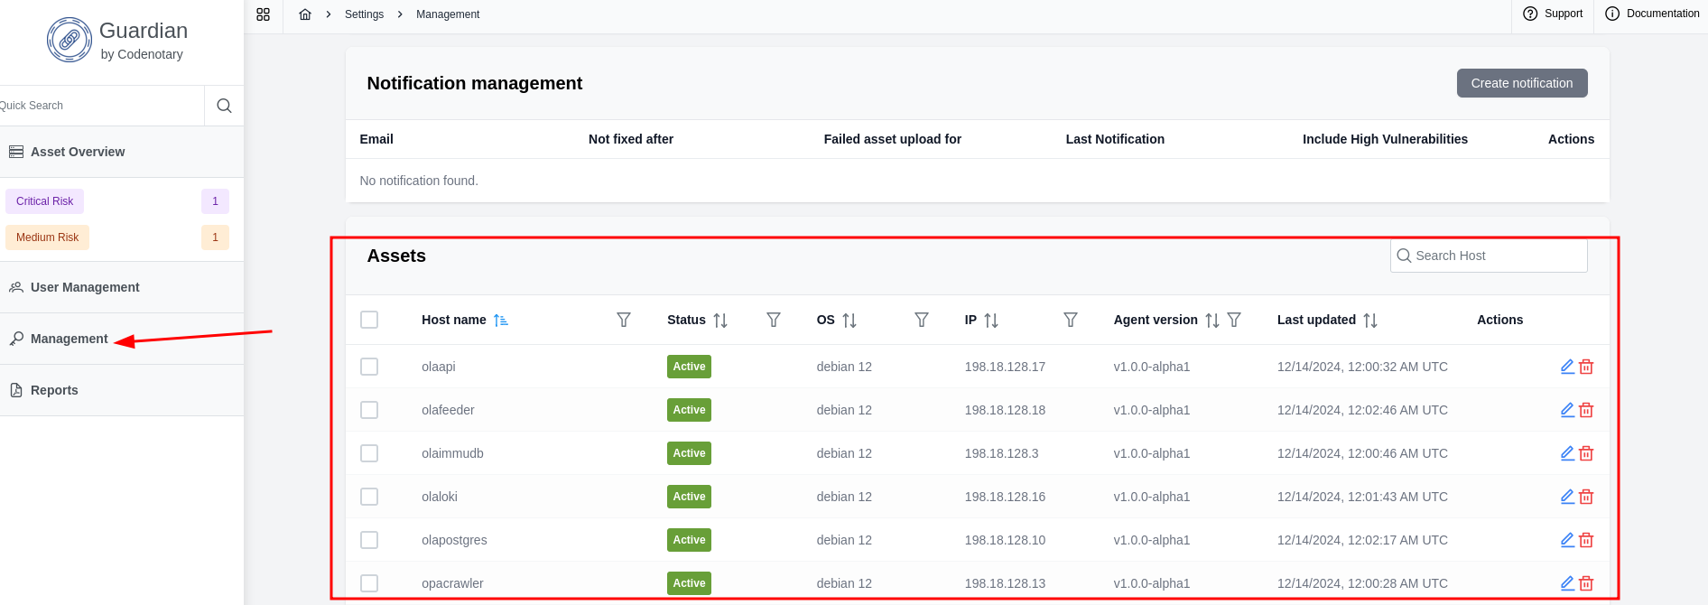1708x605 pixels.
Task: Check the olaimmudb row checkbox
Action: coord(369,453)
